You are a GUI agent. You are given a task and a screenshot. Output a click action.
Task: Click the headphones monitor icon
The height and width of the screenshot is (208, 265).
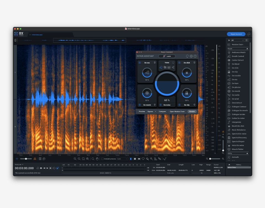click(x=38, y=168)
